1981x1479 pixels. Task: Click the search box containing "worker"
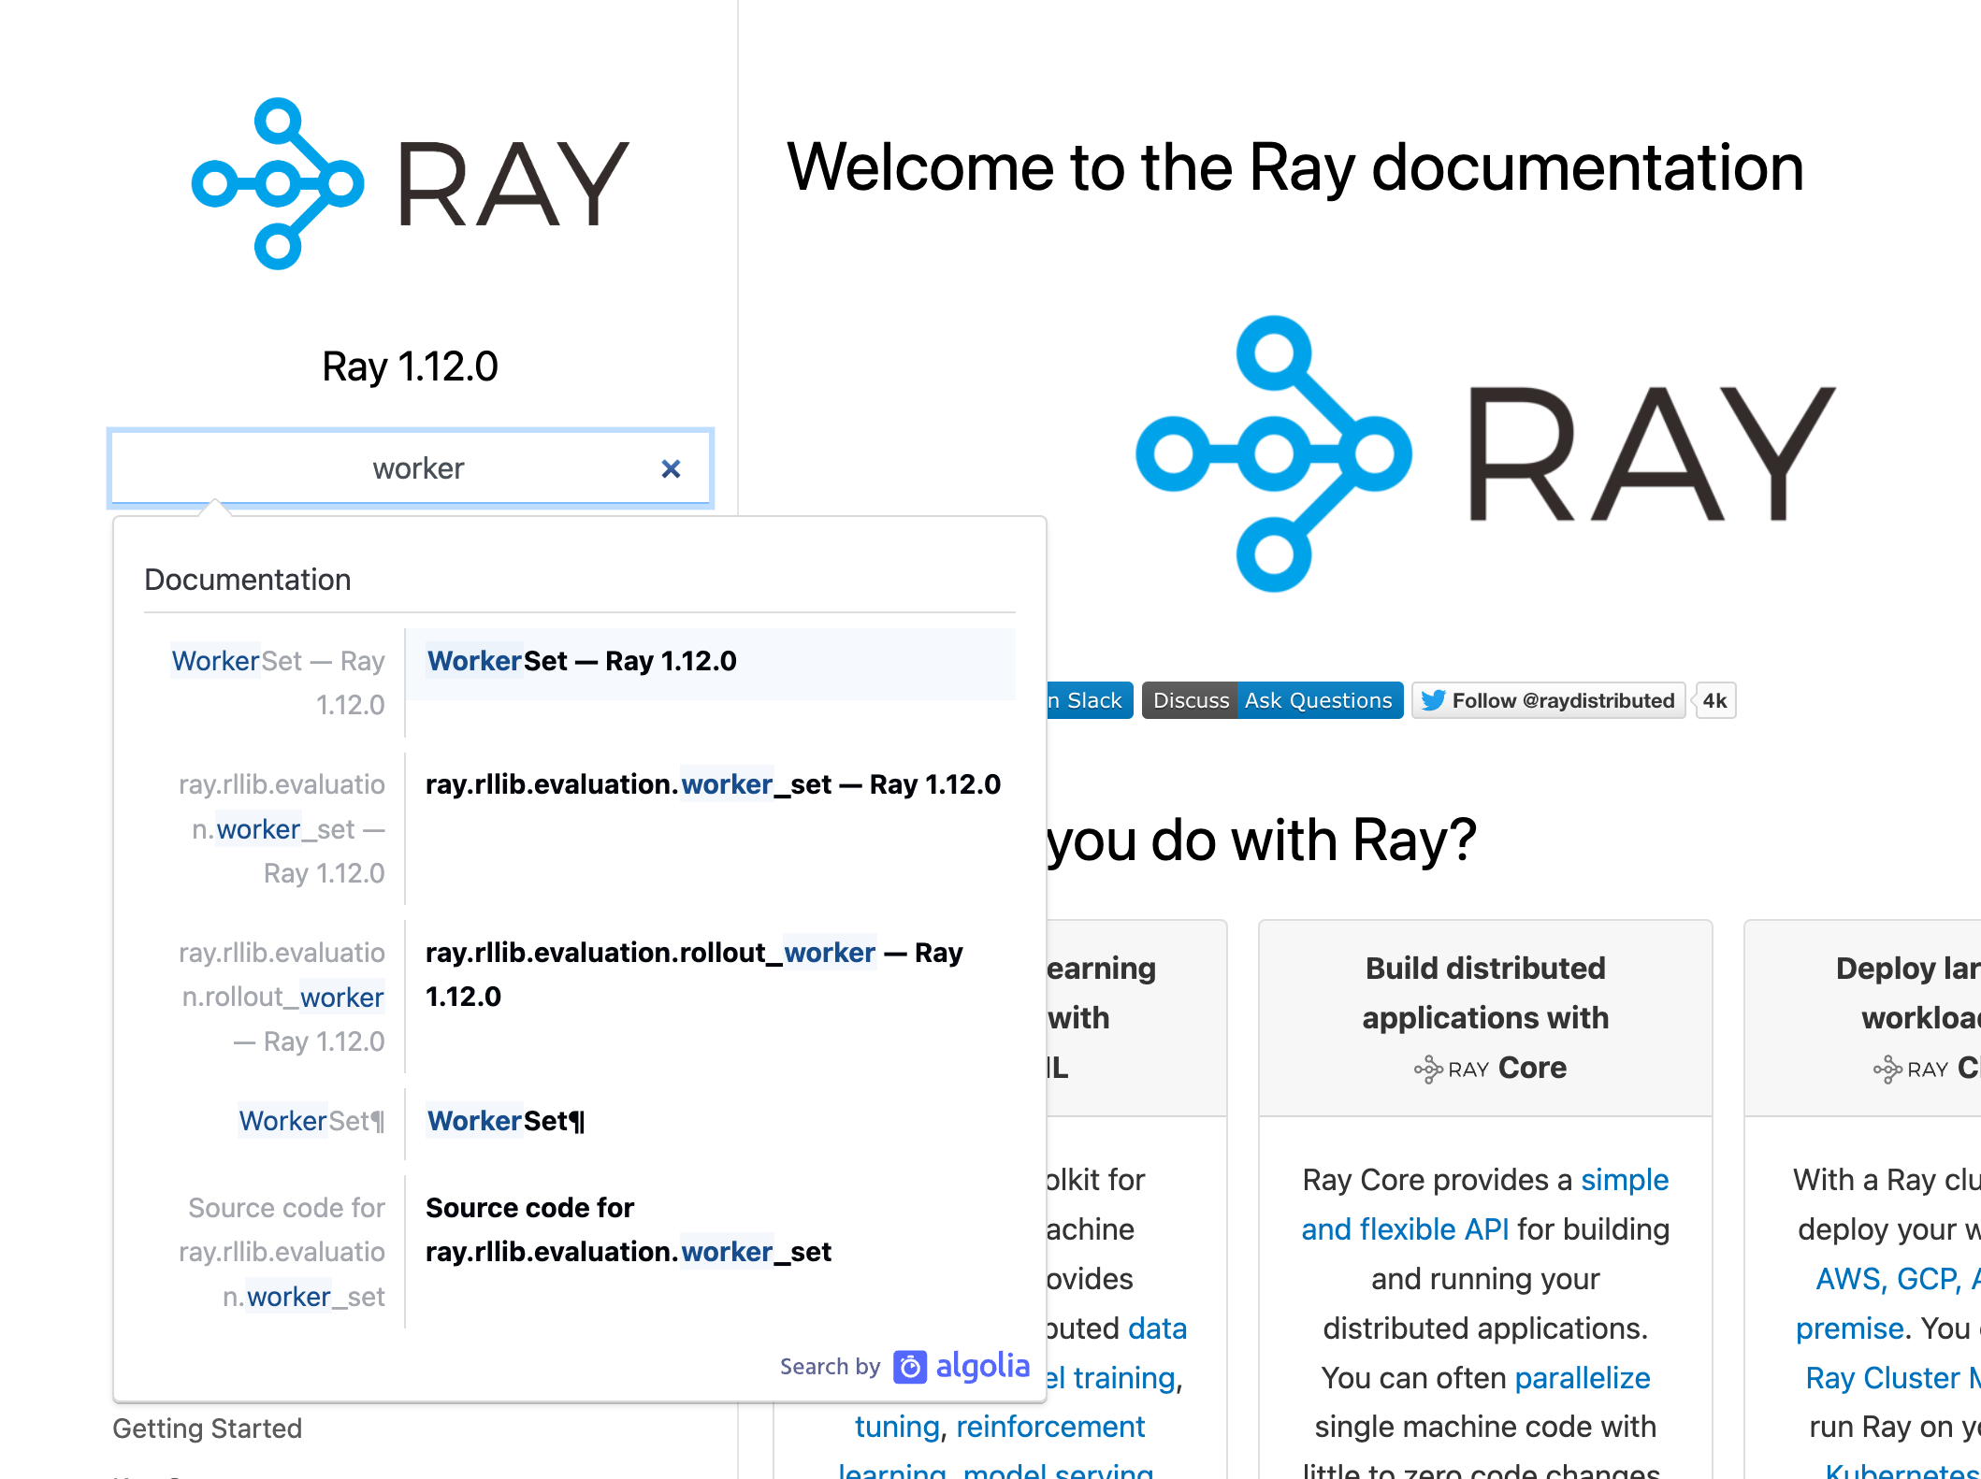coord(411,468)
